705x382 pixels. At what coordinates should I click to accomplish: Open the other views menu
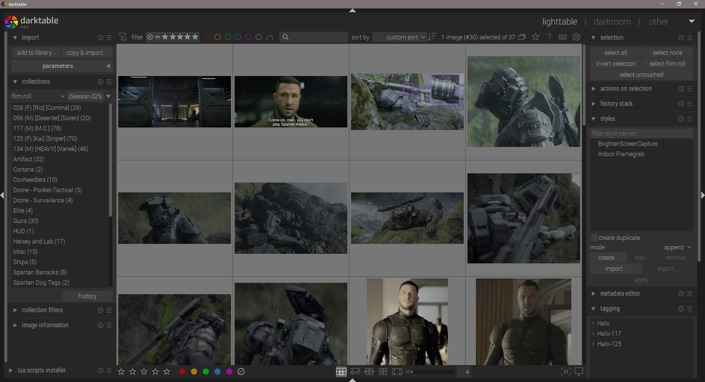659,22
